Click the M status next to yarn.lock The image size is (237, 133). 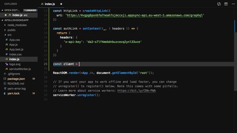(x=34, y=93)
